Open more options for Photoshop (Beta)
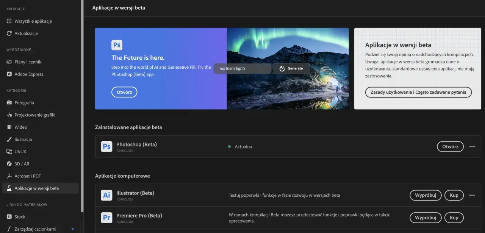This screenshot has width=485, height=233. [x=472, y=147]
